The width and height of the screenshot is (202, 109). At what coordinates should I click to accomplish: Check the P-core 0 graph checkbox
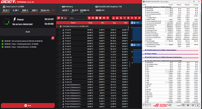(60, 30)
